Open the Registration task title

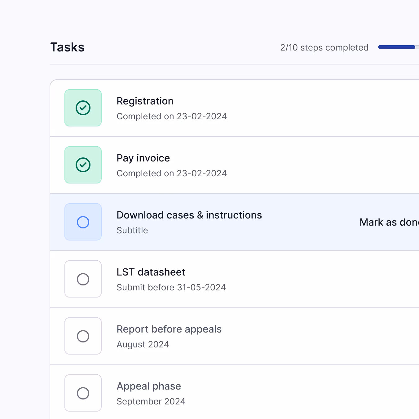point(145,101)
